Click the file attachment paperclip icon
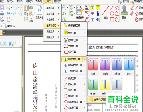Viewport: 143px width, 112px height. point(98,14)
